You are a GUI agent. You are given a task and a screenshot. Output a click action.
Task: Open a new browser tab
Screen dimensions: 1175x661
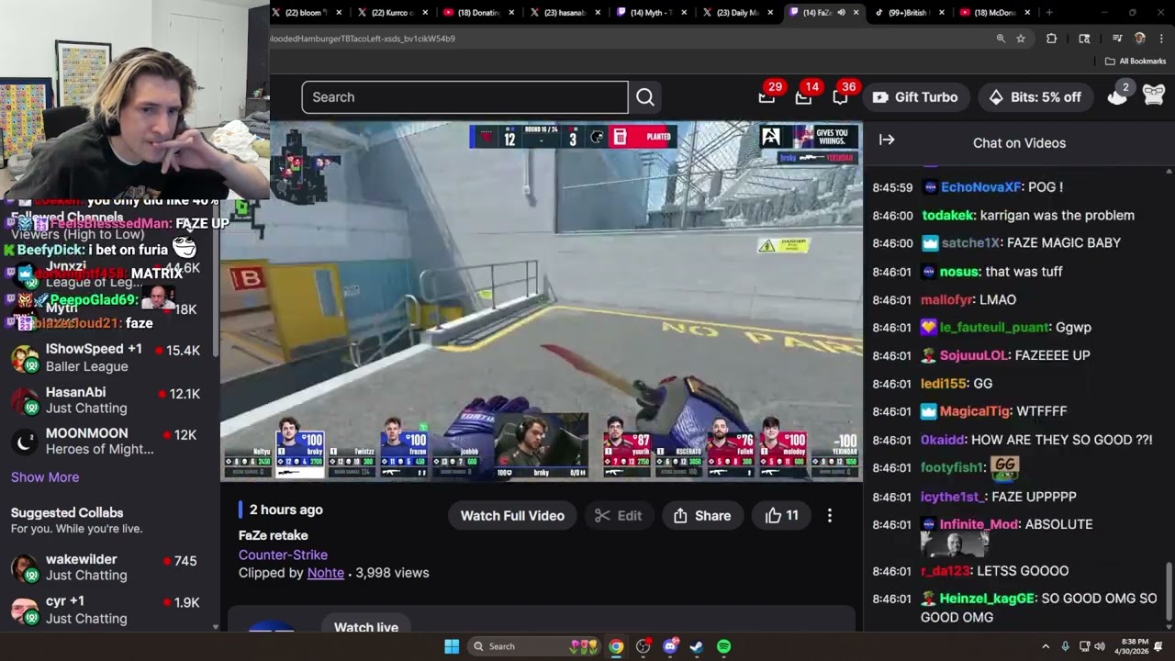point(1049,13)
